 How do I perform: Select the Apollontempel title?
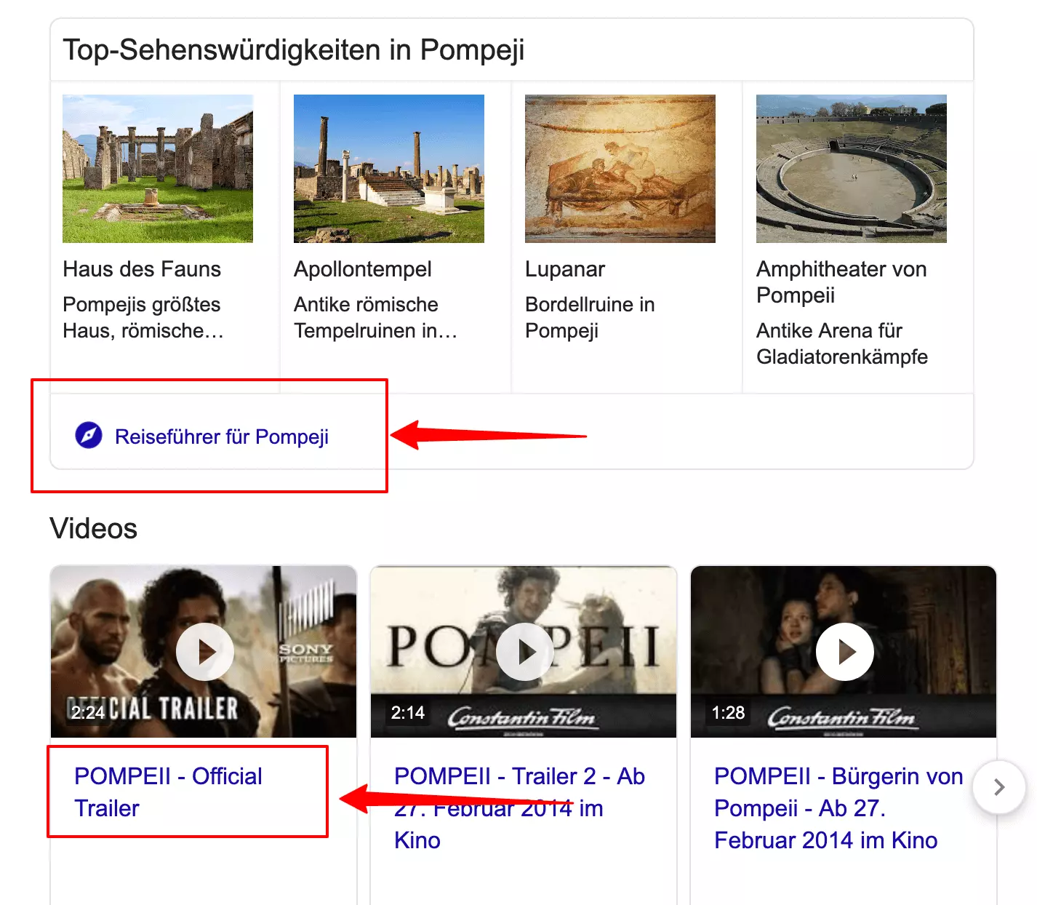pos(363,269)
